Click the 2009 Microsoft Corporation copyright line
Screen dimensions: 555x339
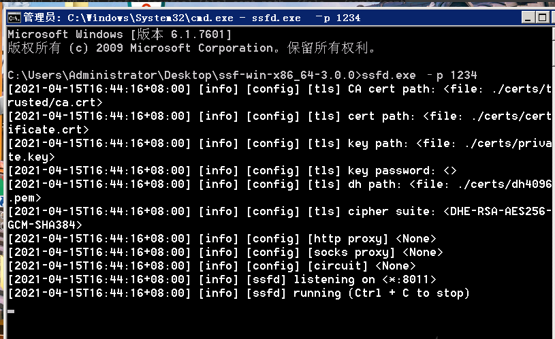point(191,48)
